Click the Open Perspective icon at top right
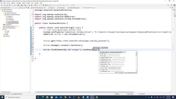This screenshot has width=176, height=99. pos(172,5)
